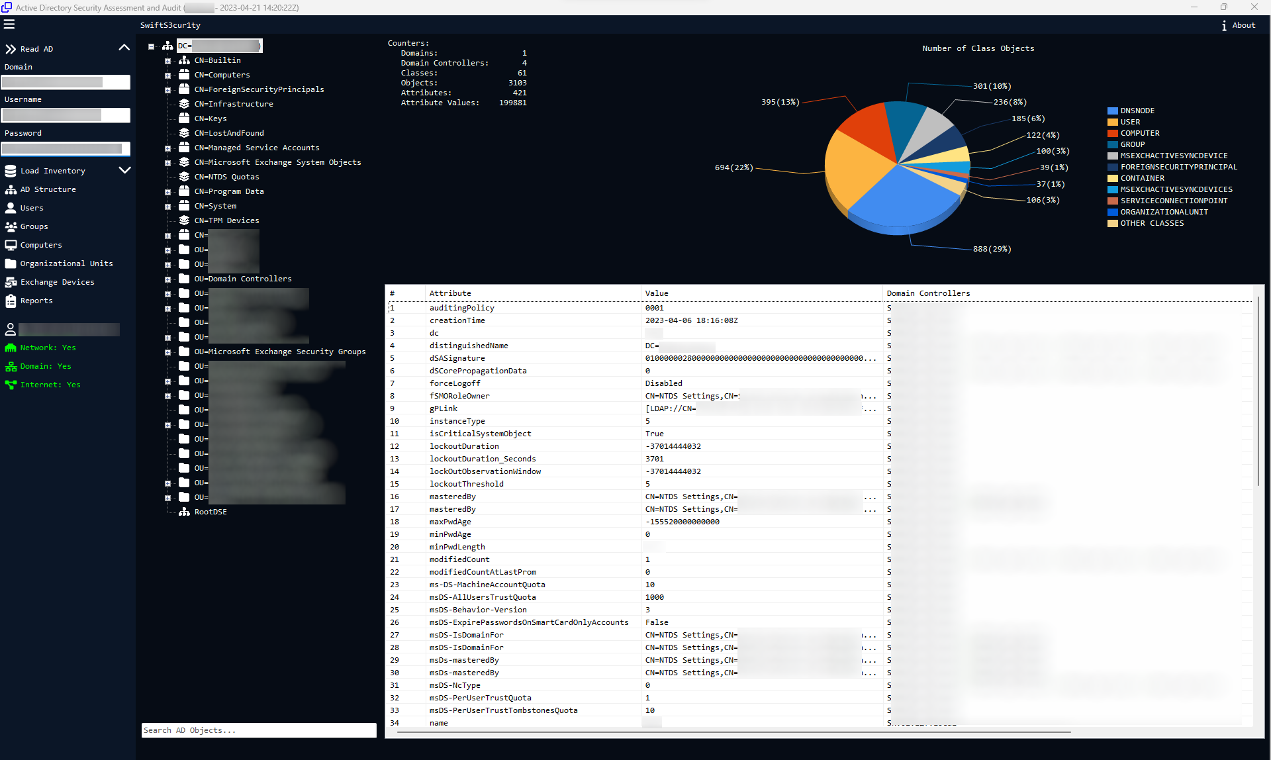Click the CN=TPM Devices icon
Viewport: 1271px width, 760px height.
[184, 220]
